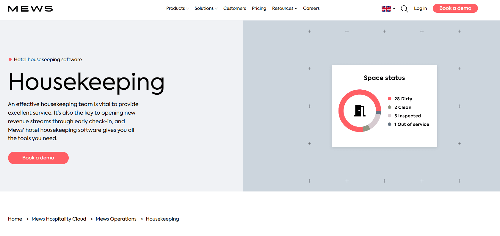Image resolution: width=500 pixels, height=236 pixels.
Task: Click the Mews logo
Action: [x=30, y=9]
